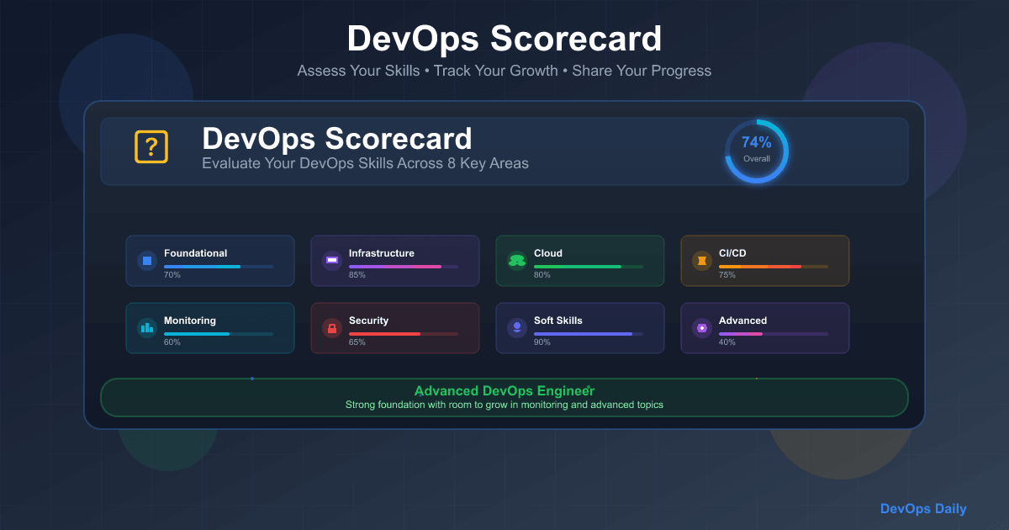Toggle the Soft Skills card selection
This screenshot has width=1009, height=530.
point(579,328)
